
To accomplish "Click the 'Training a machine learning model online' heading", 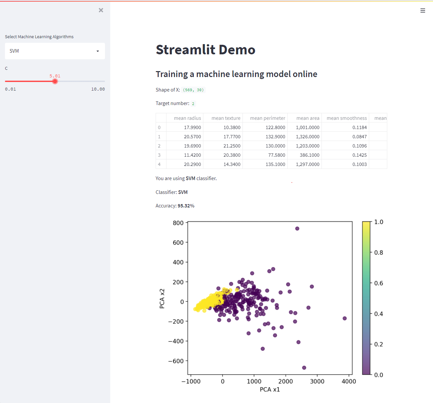I will click(x=236, y=74).
